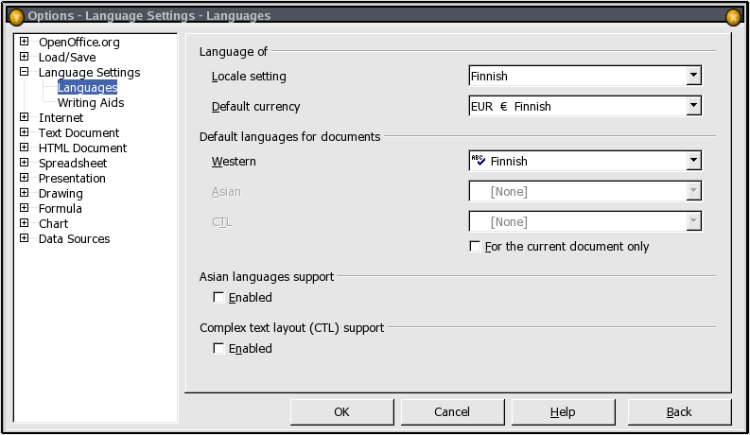Viewport: 750px width, 435px height.
Task: Confirm settings with the OK button
Action: point(342,412)
